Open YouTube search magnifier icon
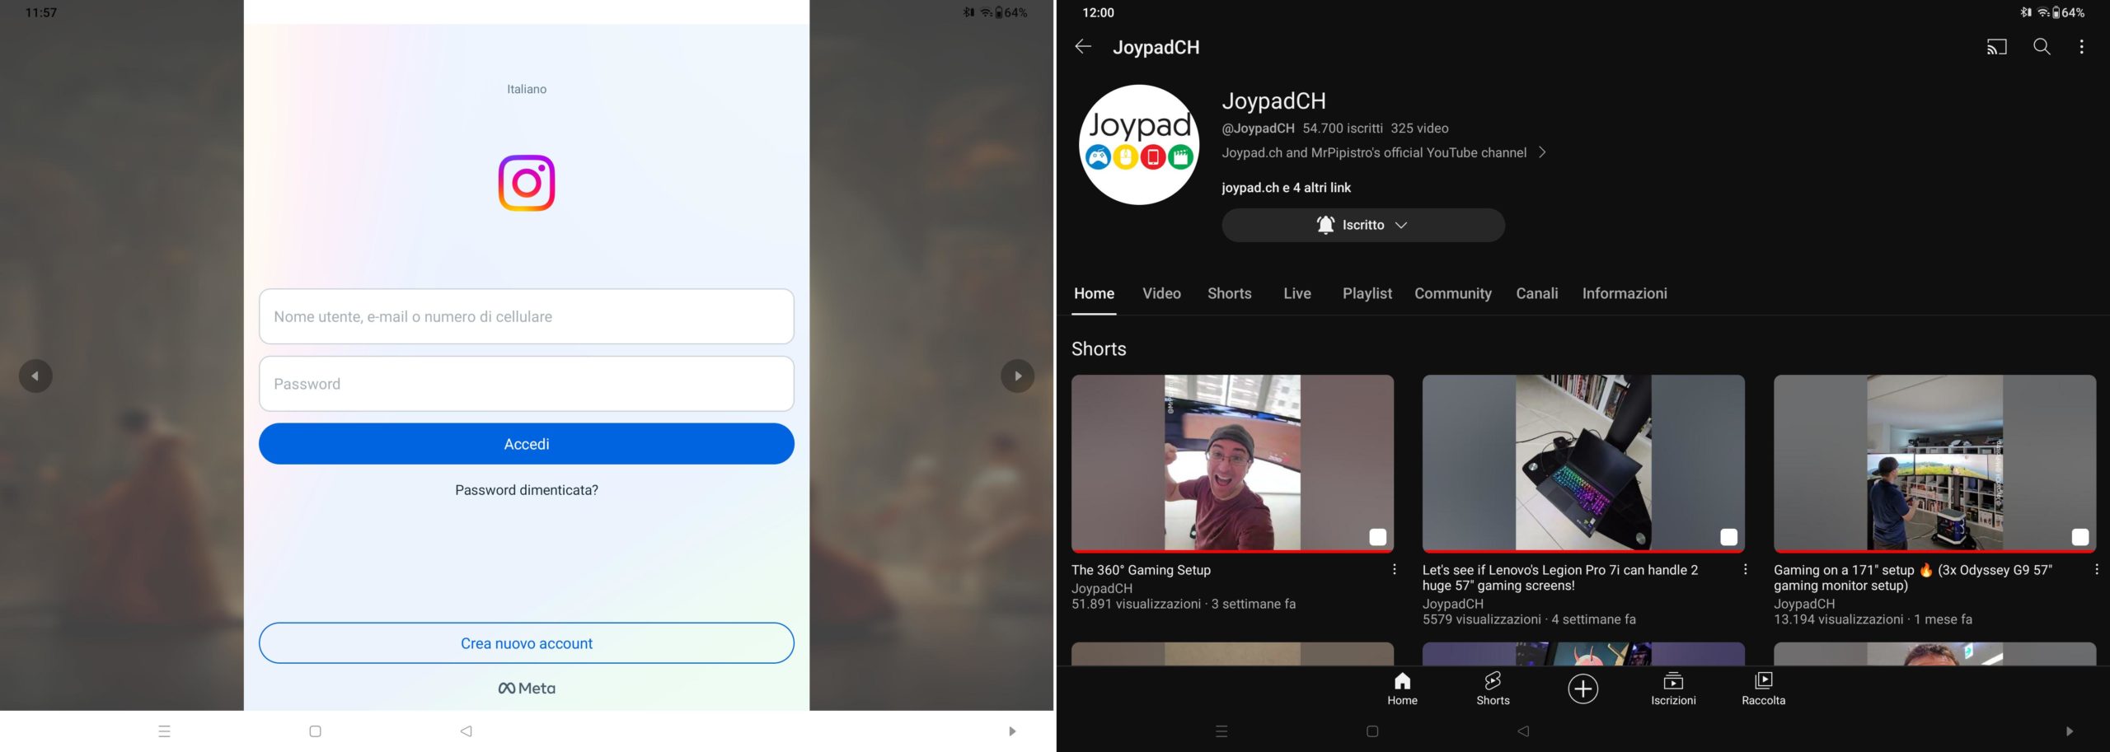The image size is (2110, 752). (x=2042, y=47)
